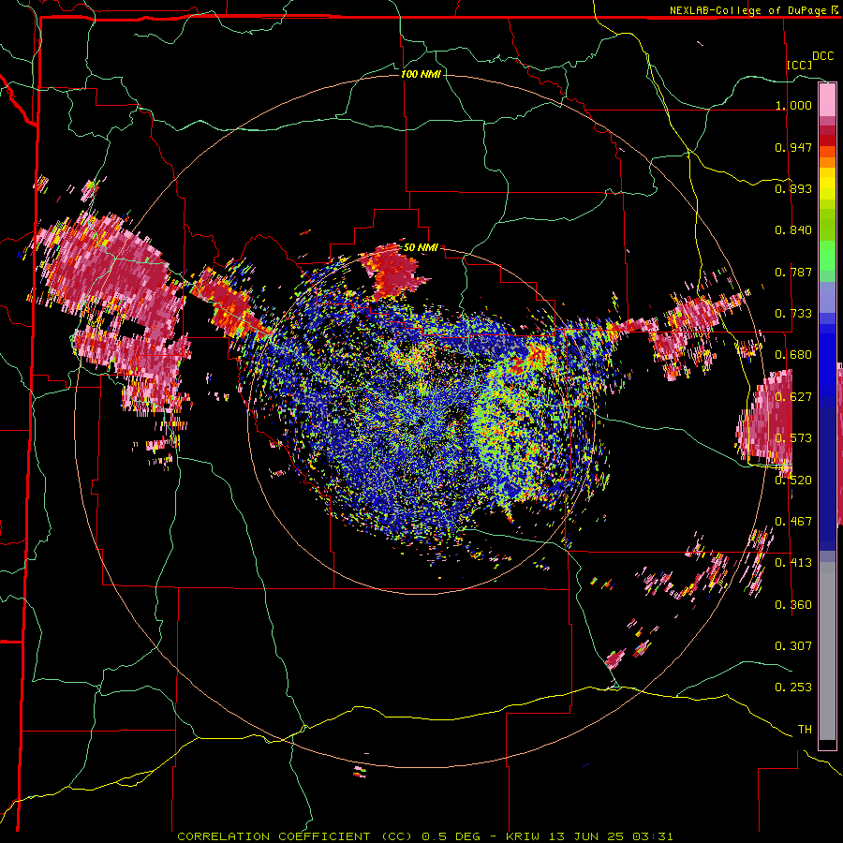Select the 0.947 legend value
This screenshot has height=843, width=843.
[x=793, y=147]
